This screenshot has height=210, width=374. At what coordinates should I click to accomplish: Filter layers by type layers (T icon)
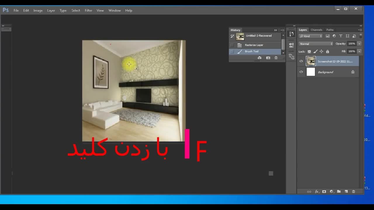[341, 36]
